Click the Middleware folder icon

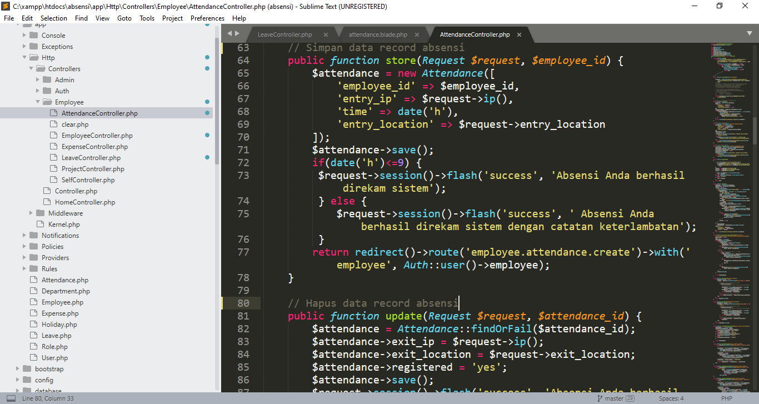tap(41, 213)
